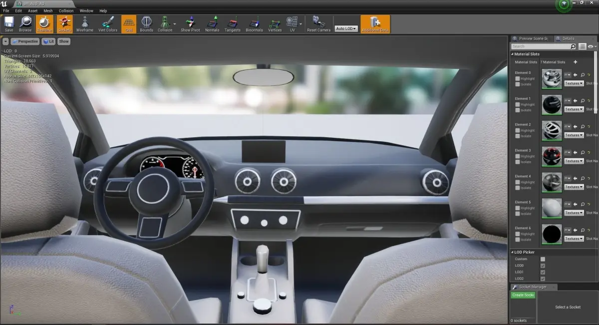Open Textures dropdown for Element 3
The height and width of the screenshot is (325, 599).
[574, 161]
